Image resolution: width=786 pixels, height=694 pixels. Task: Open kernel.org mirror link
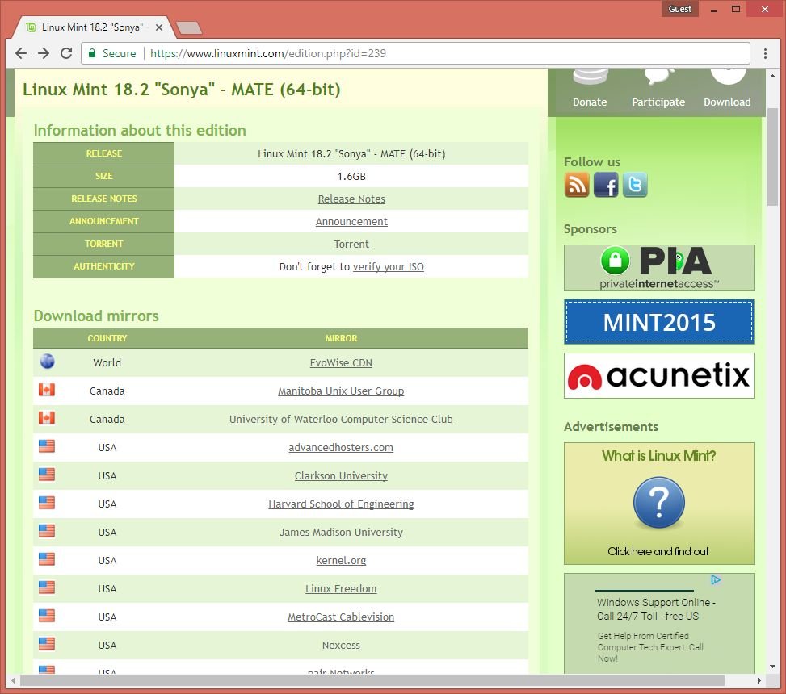pos(341,560)
